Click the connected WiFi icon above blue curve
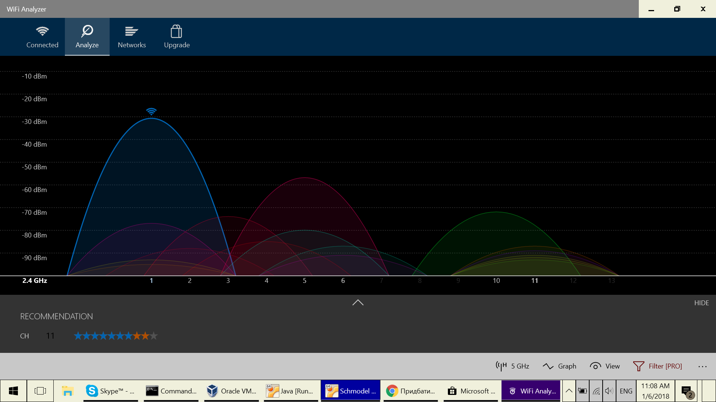This screenshot has height=402, width=716. click(151, 111)
